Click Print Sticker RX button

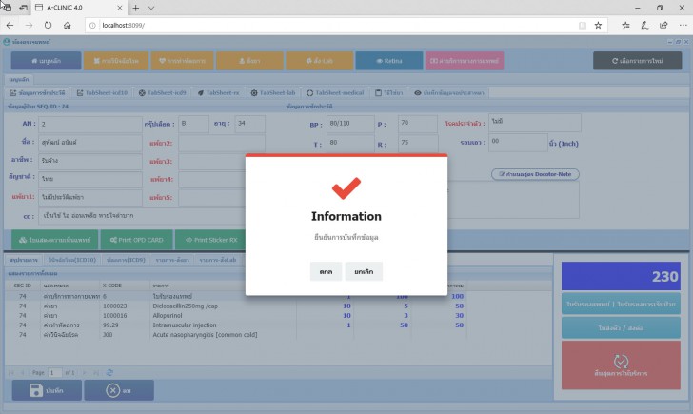(210, 240)
